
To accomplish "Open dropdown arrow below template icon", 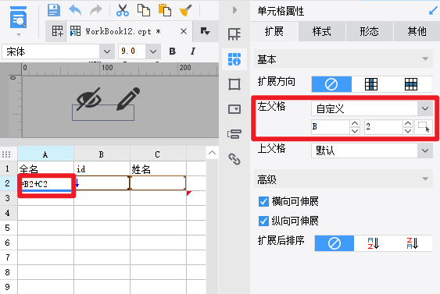I will click(19, 34).
